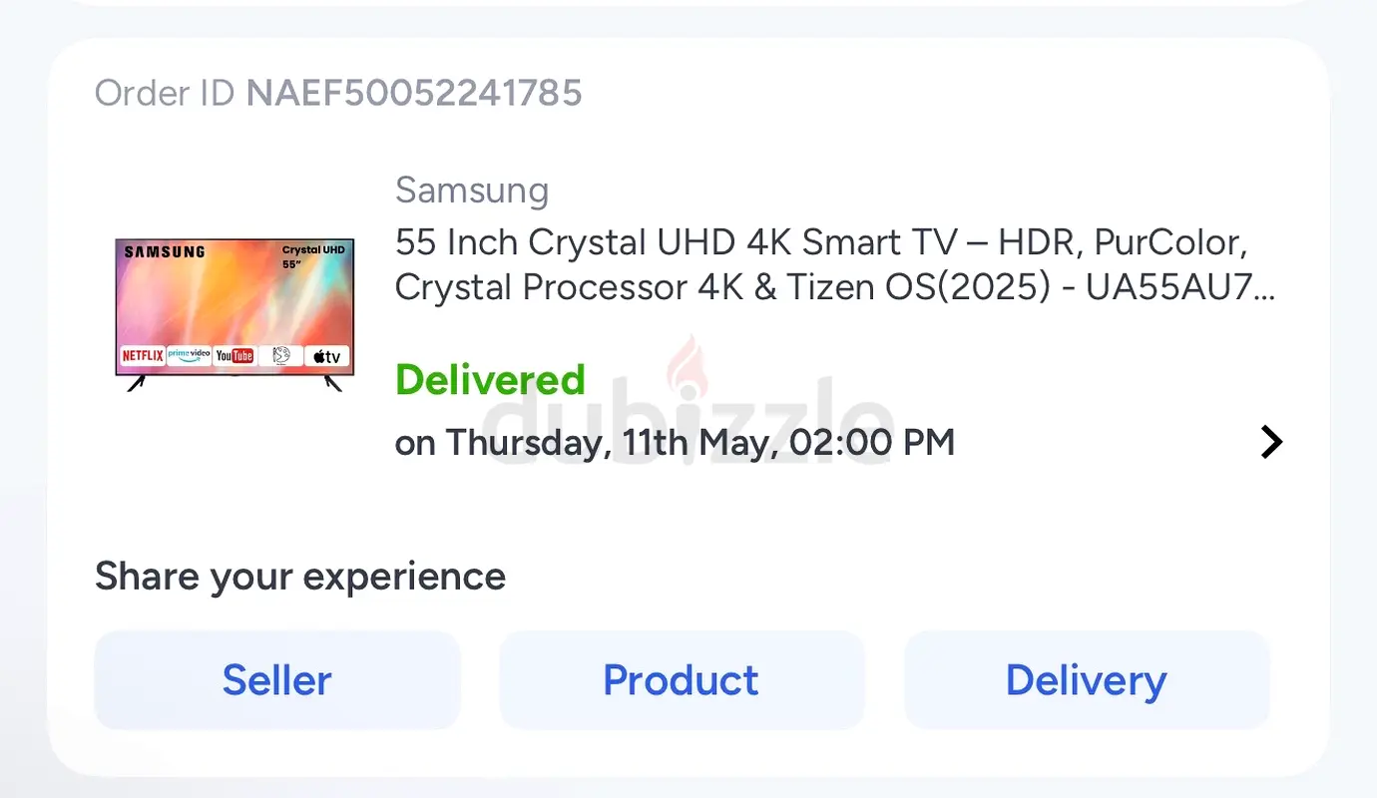Click the Share your experience heading
The image size is (1377, 798).
300,577
